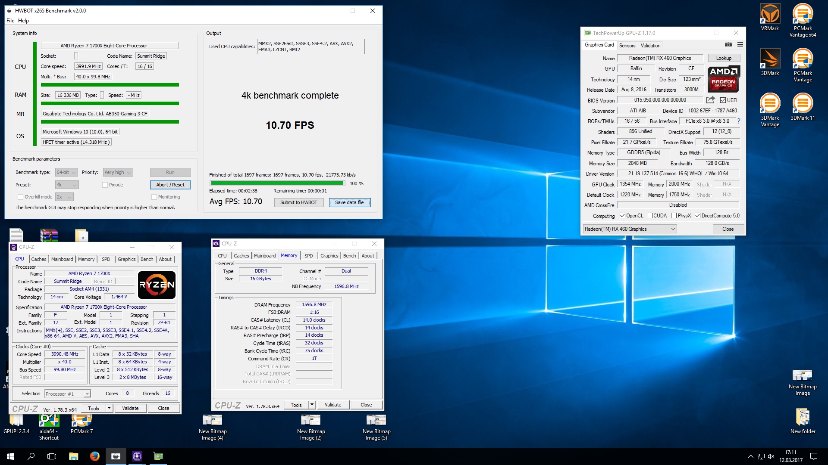Switch to the Sensors tab in GPU-Z
The image size is (828, 465).
tap(627, 45)
